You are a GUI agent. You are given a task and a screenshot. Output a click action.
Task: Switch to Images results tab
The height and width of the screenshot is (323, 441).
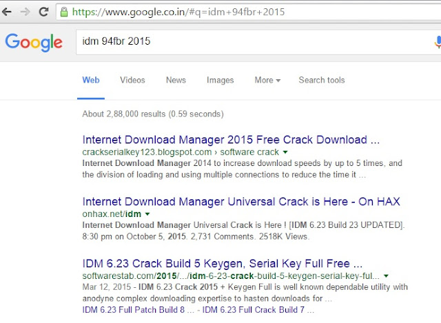click(220, 81)
